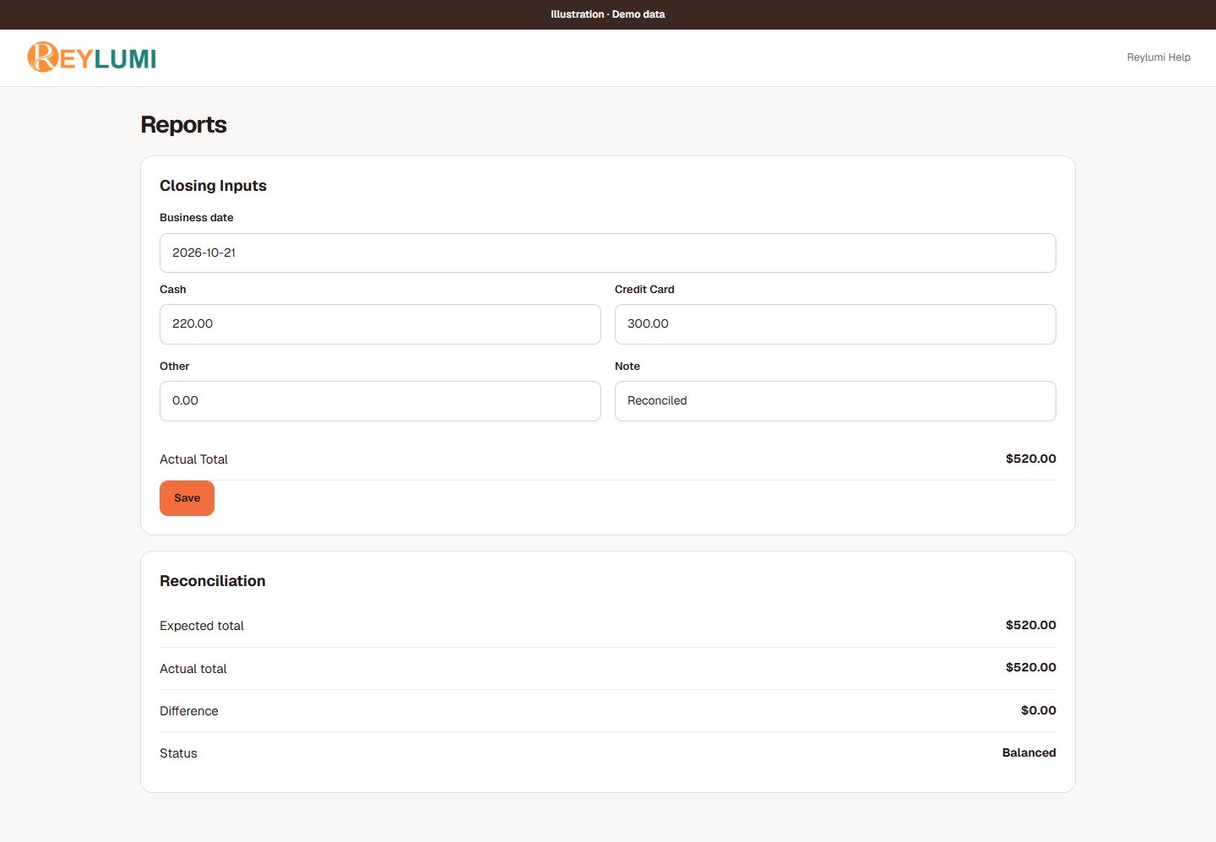The height and width of the screenshot is (842, 1216).
Task: Click the Save button
Action: tap(187, 498)
